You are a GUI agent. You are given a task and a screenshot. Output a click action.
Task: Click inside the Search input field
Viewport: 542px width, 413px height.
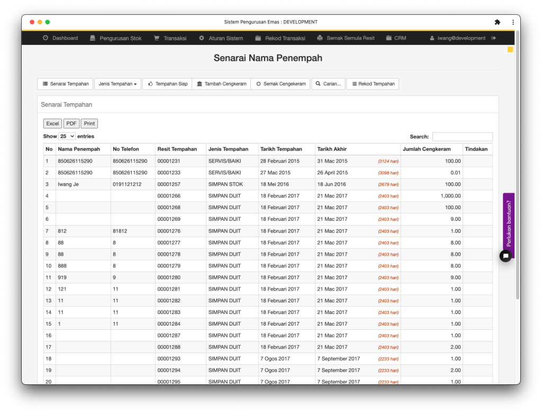pyautogui.click(x=462, y=137)
